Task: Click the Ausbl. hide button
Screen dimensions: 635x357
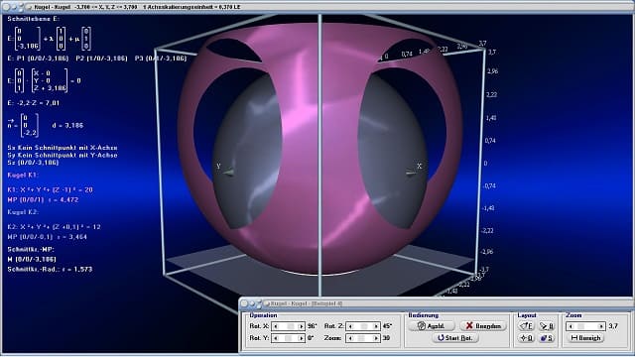Action: [432, 326]
